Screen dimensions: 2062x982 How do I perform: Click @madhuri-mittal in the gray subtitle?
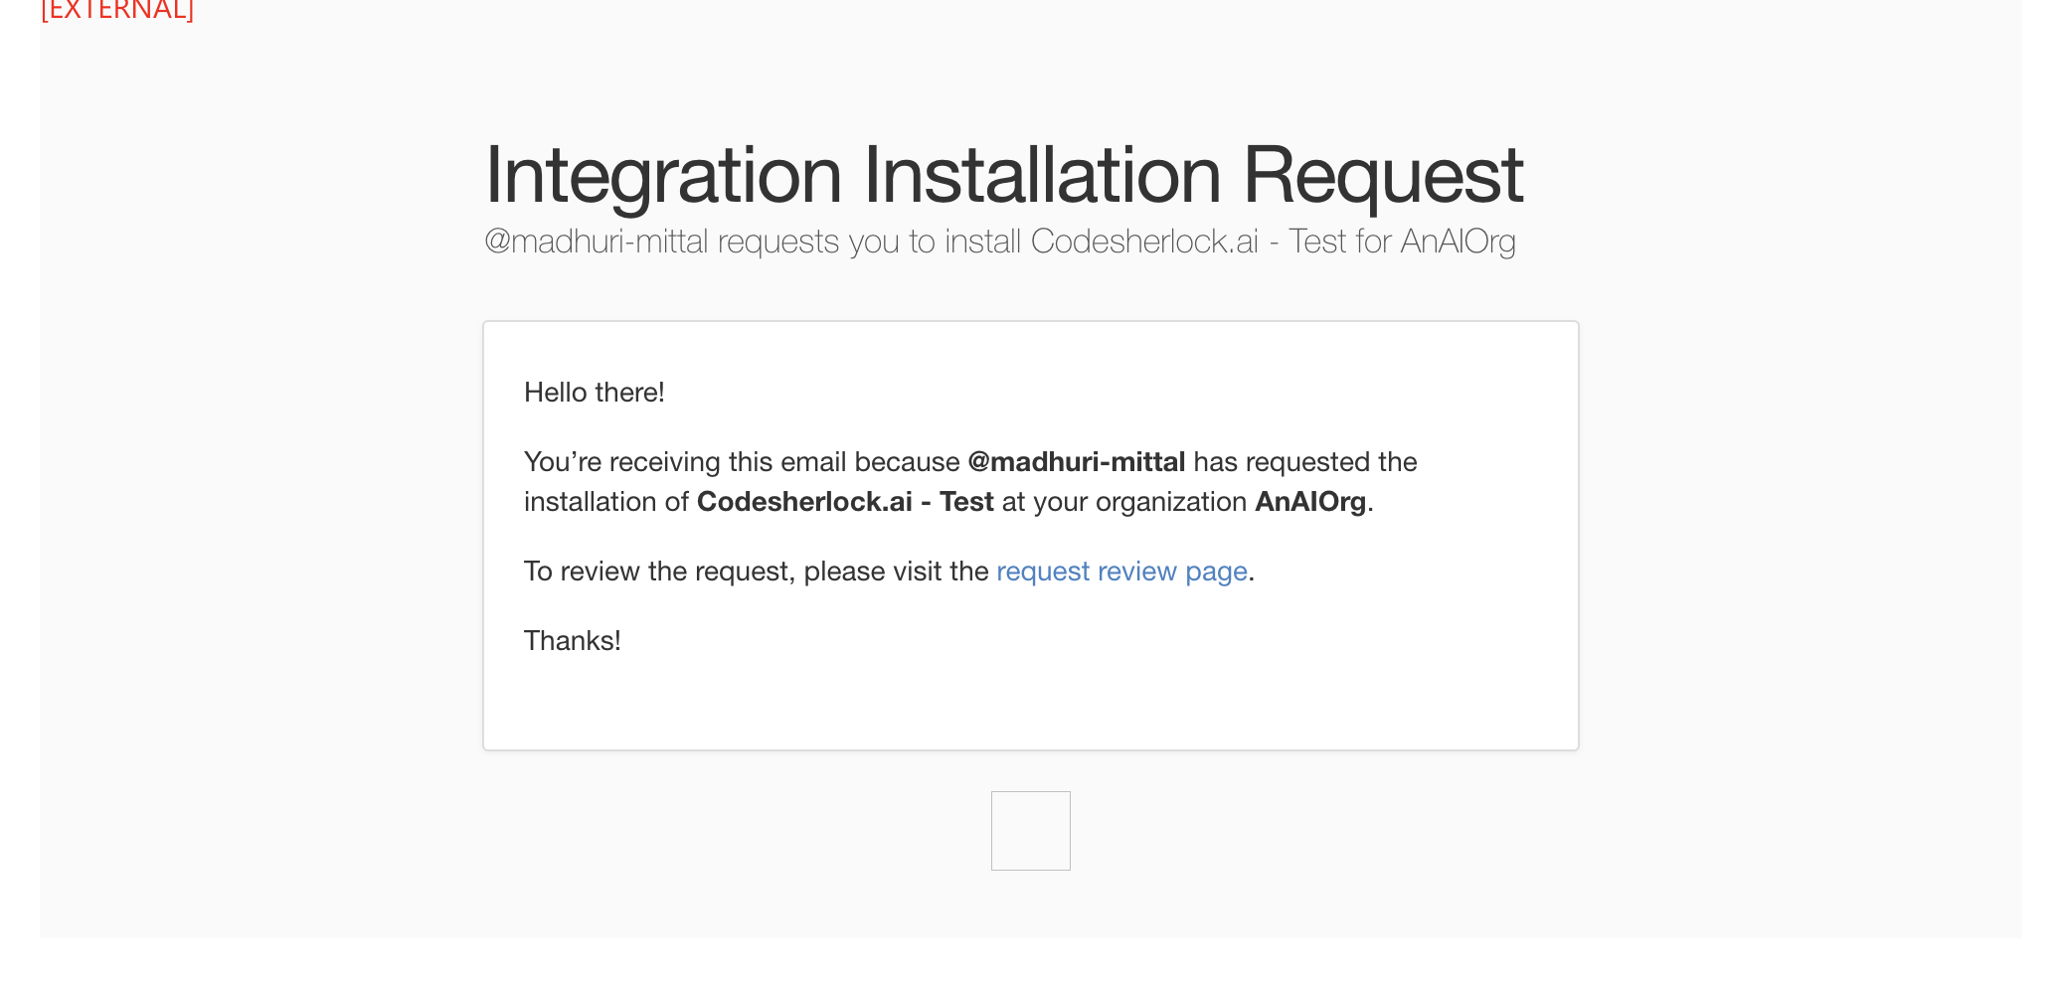[596, 242]
